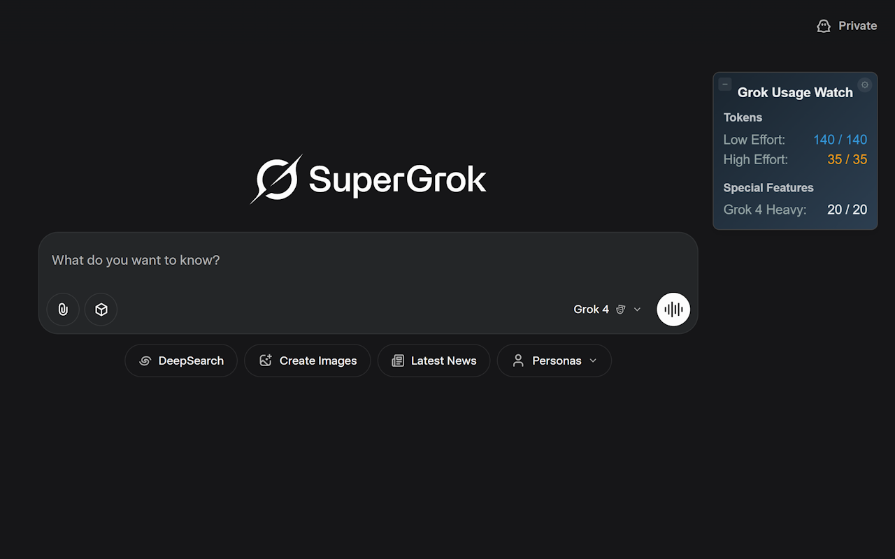Screen dimensions: 895x559
Task: Collapse the Grok Usage Watch widget
Action: [725, 84]
